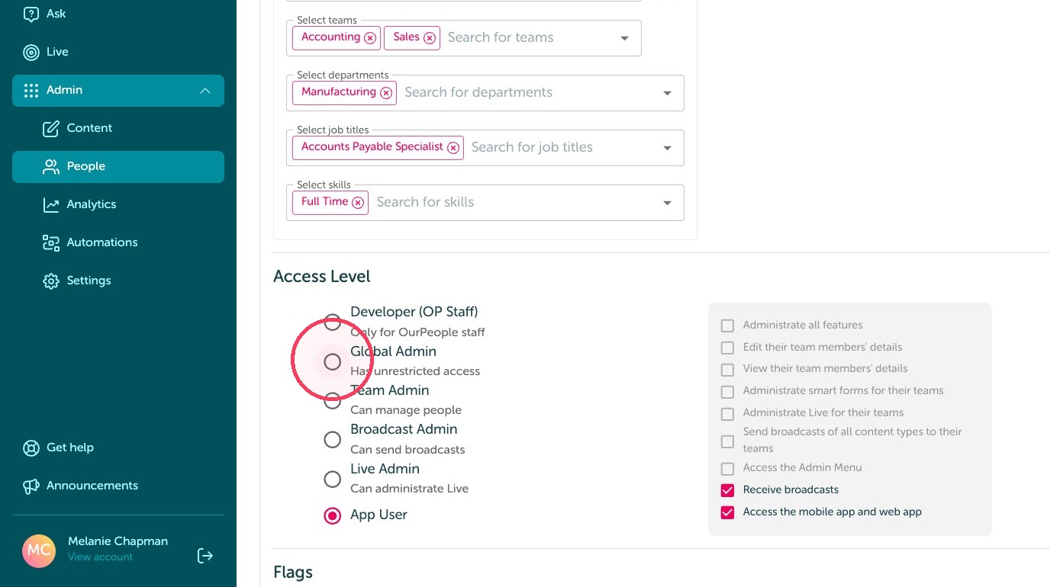This screenshot has height=587, width=1050.
Task: Open the Select departments dropdown arrow
Action: tap(667, 93)
